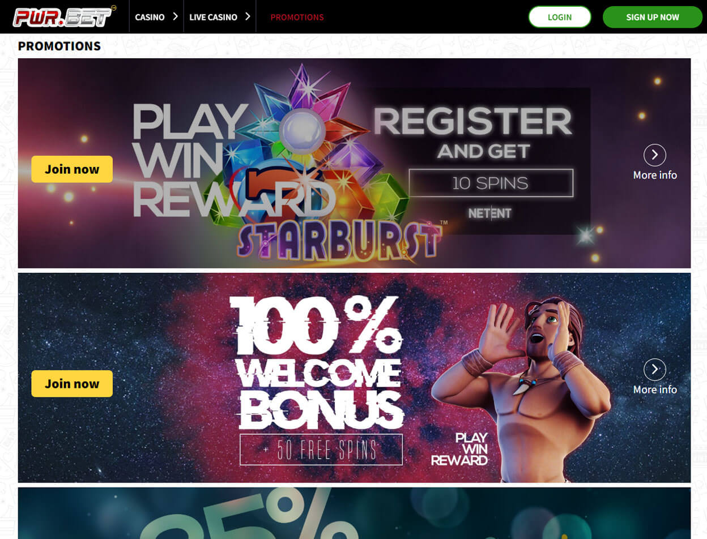The width and height of the screenshot is (707, 539).
Task: Open More info text on Welcome Bonus promotion
Action: tap(655, 390)
